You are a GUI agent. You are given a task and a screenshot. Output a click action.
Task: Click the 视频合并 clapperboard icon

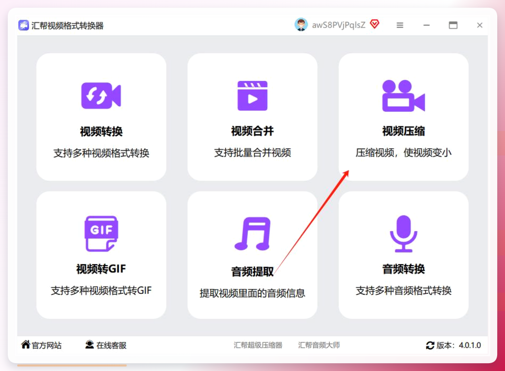252,95
